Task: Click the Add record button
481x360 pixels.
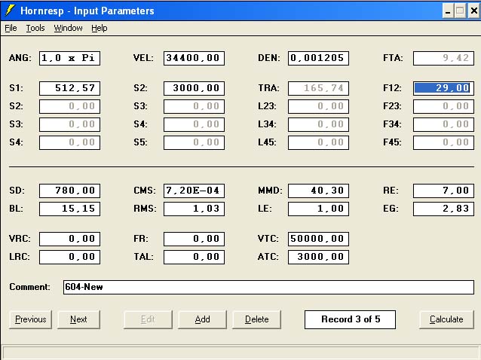Action: coord(202,319)
